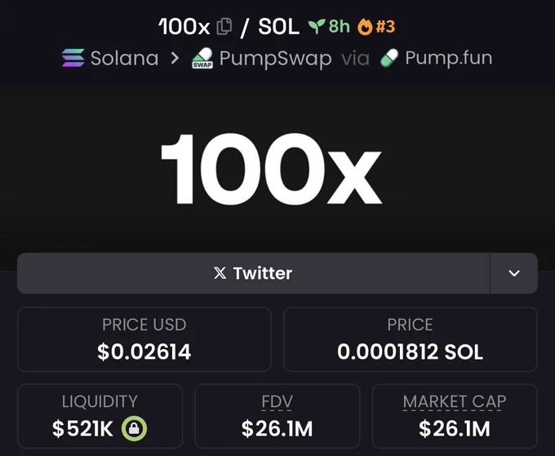The height and width of the screenshot is (456, 555).
Task: Click the MARKET CAP label tooltip
Action: (455, 402)
